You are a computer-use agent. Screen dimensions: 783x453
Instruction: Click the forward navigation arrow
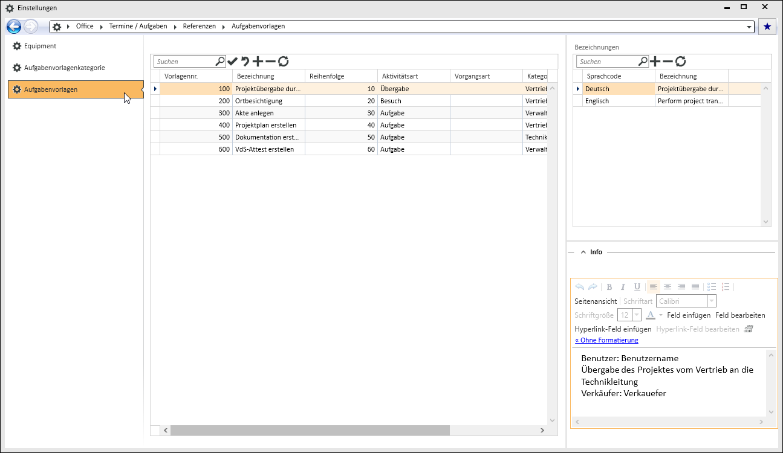point(31,27)
